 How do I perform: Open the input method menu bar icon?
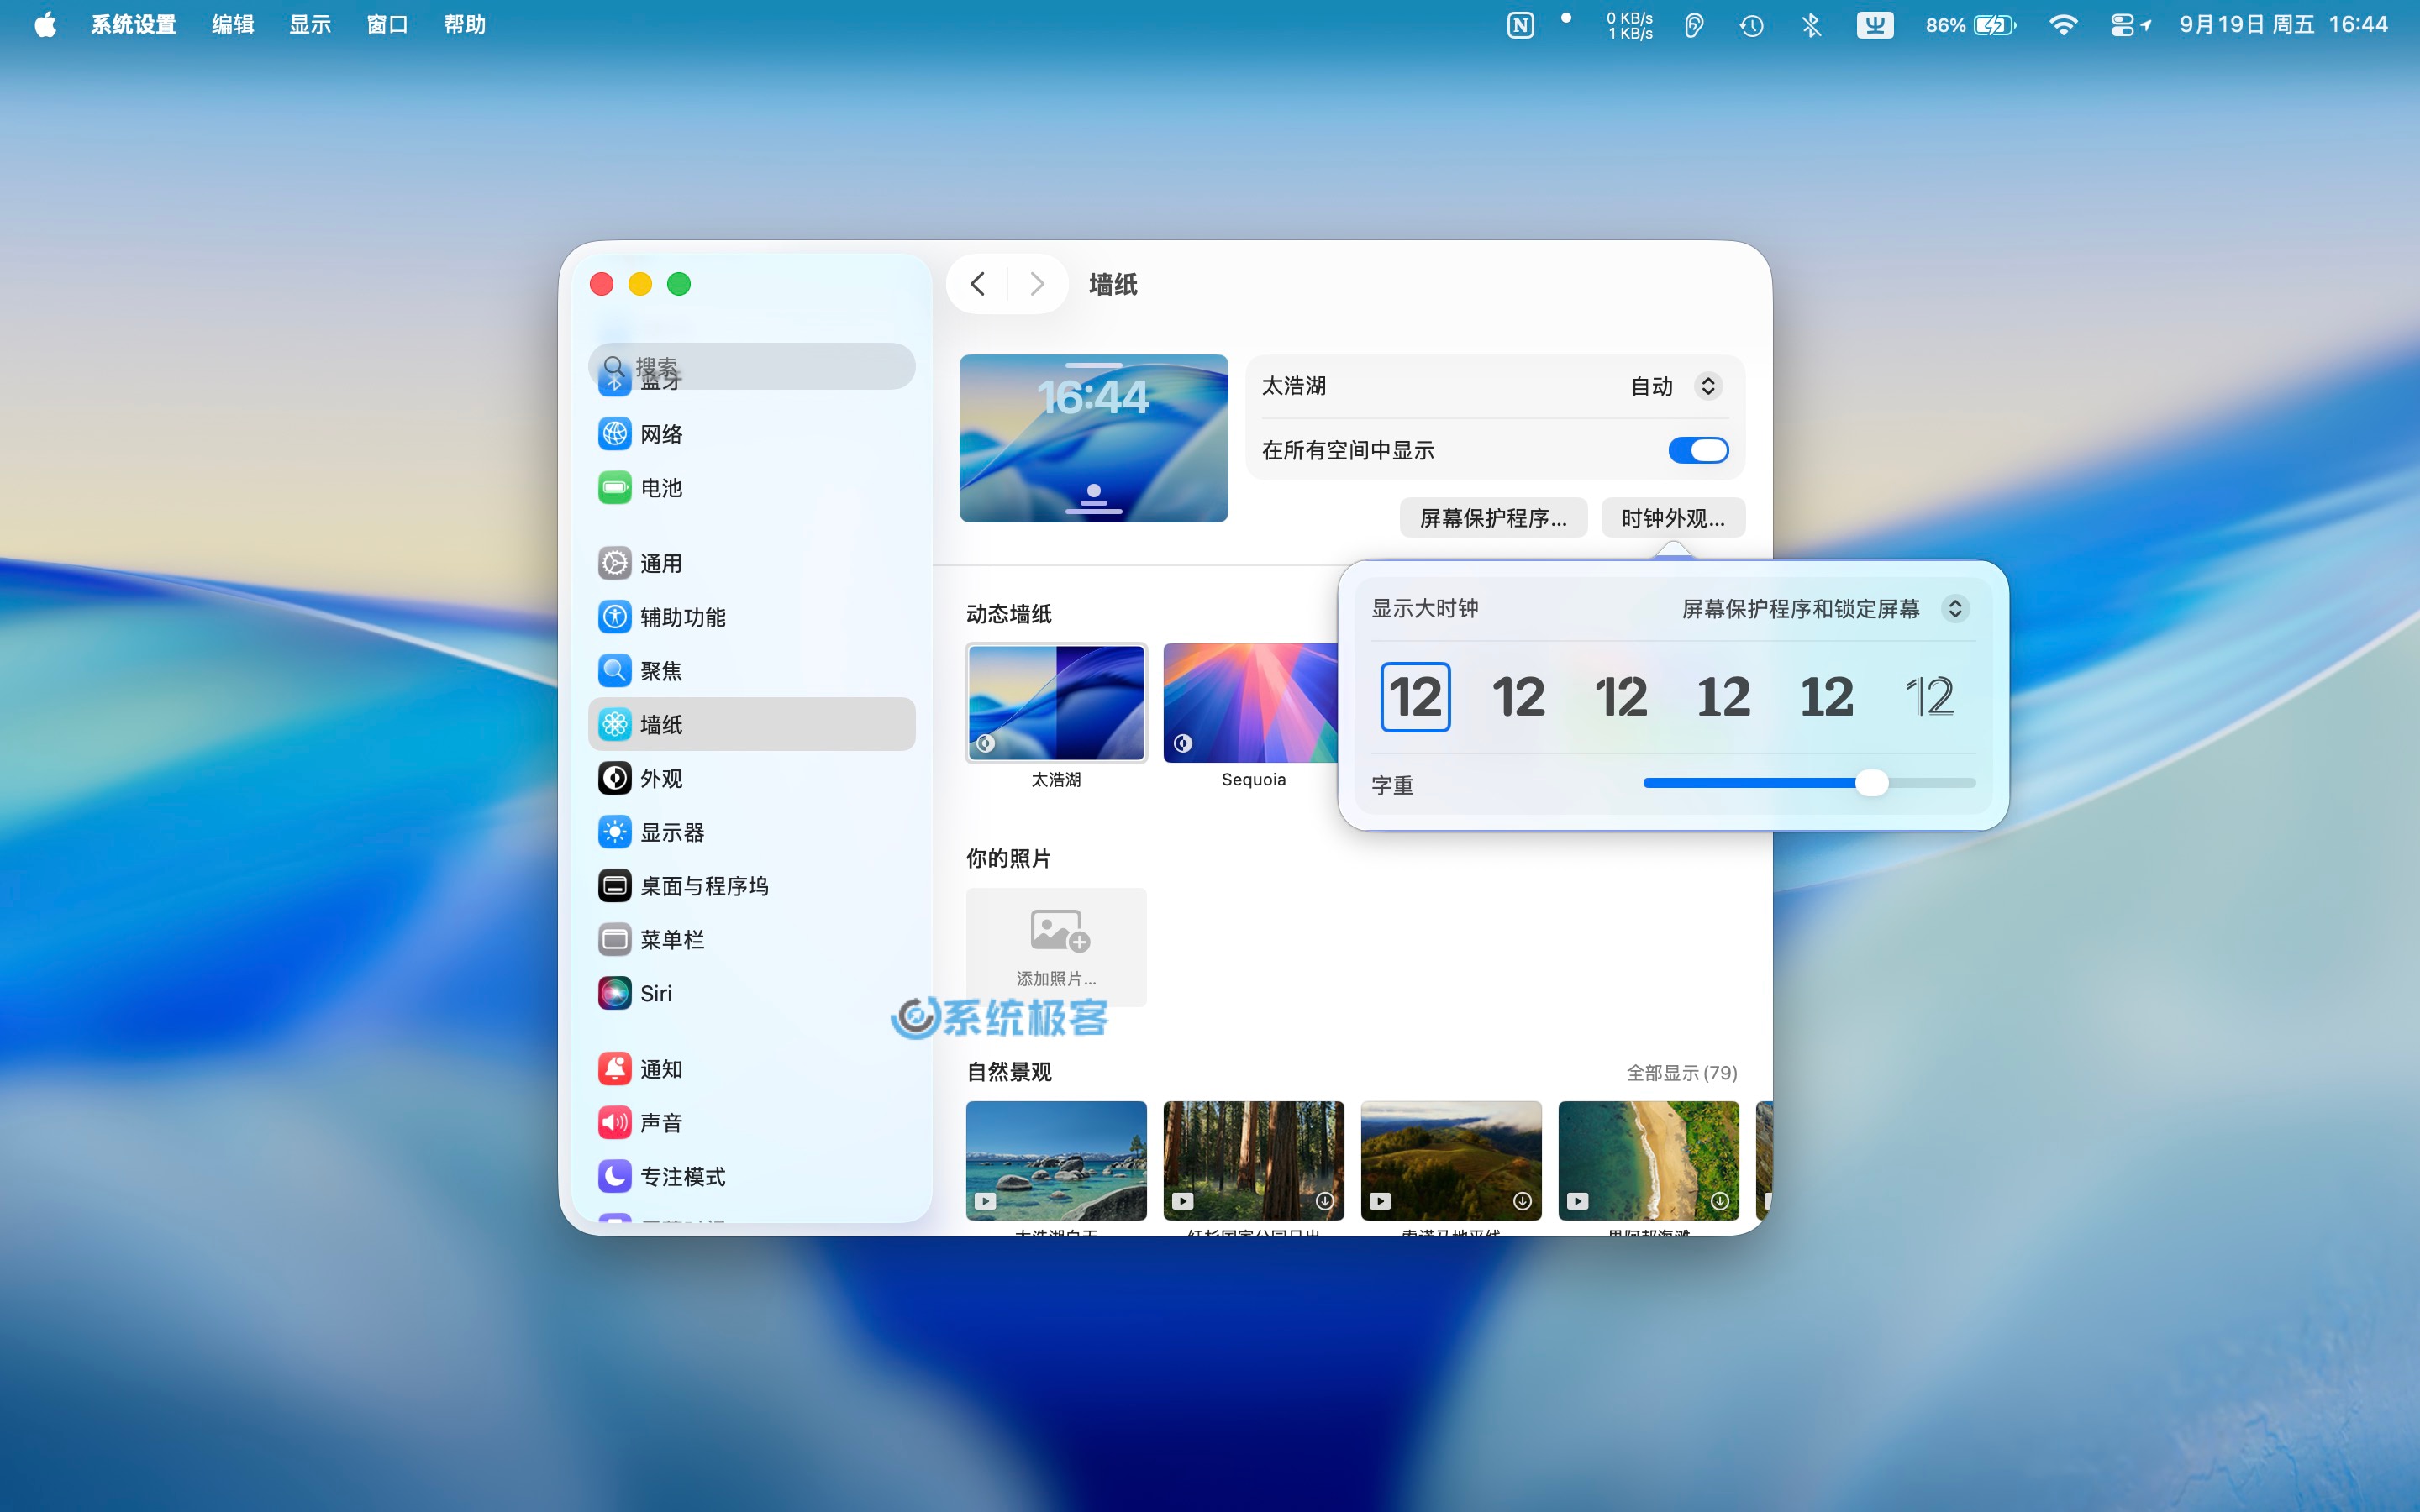1875,25
